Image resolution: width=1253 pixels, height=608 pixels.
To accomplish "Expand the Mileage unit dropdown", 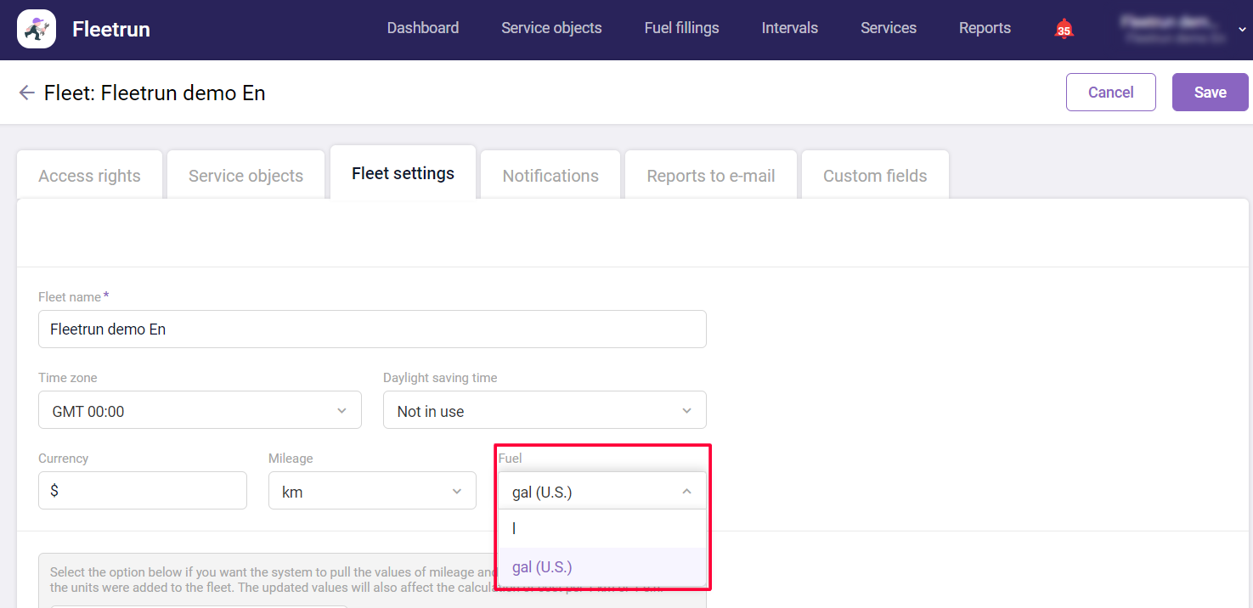I will coord(372,492).
